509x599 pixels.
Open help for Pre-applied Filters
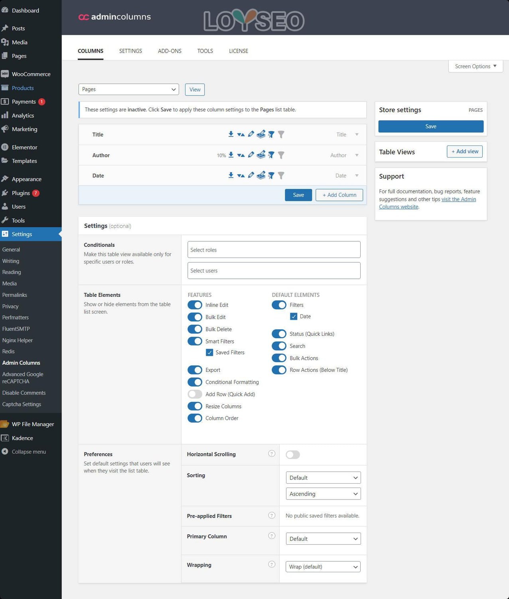tap(272, 516)
